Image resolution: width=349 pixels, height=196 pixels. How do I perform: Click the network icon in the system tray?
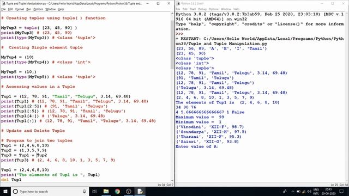(304, 191)
